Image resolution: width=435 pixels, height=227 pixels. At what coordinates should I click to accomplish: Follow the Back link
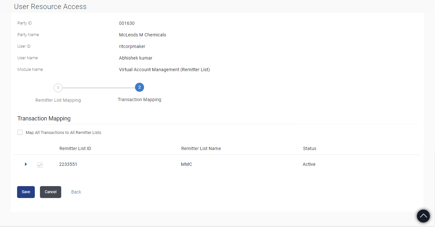[76, 192]
